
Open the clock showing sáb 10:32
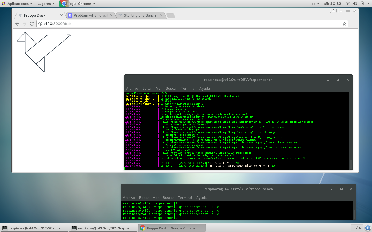332,4
